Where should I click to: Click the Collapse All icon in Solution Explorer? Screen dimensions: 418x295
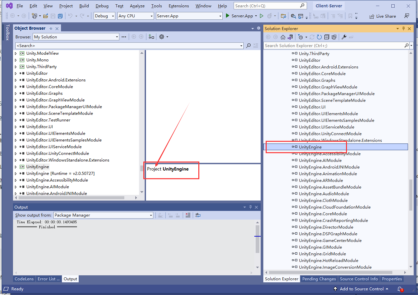[x=327, y=37]
